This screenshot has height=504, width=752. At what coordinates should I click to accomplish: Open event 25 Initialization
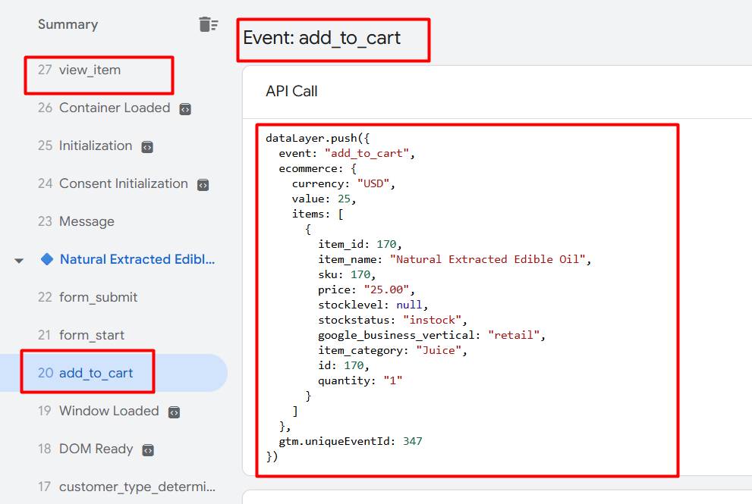95,146
